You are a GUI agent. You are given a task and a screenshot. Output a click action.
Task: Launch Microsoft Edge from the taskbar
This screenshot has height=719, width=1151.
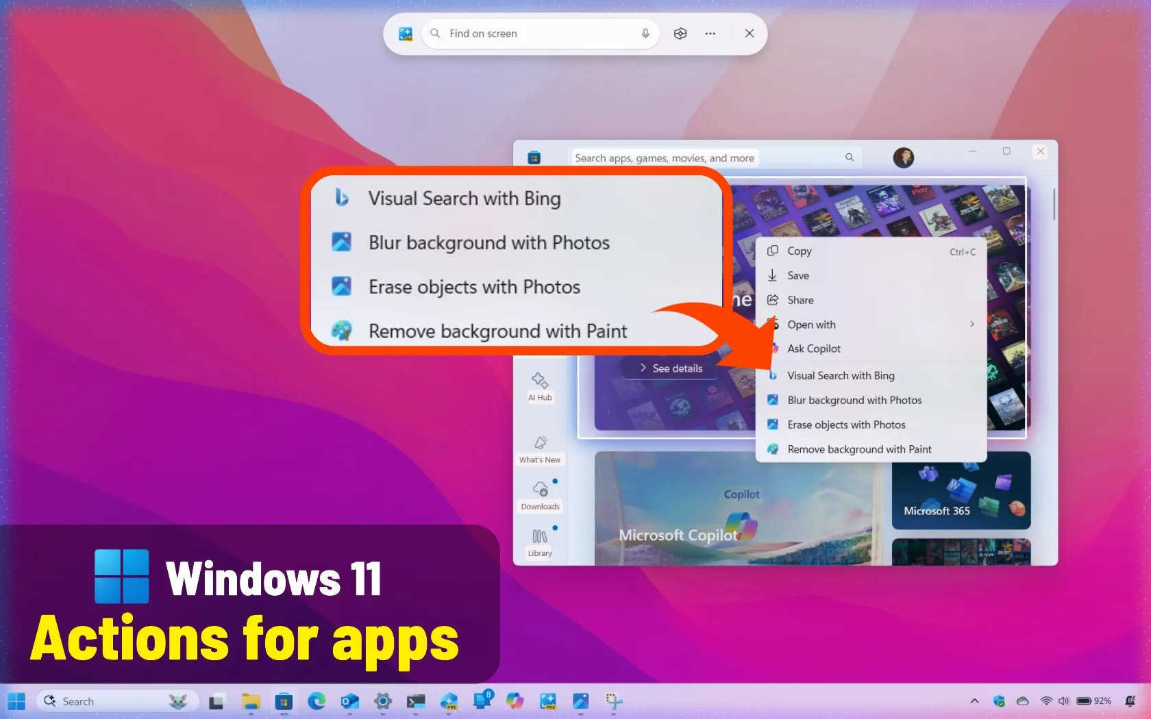tap(317, 701)
